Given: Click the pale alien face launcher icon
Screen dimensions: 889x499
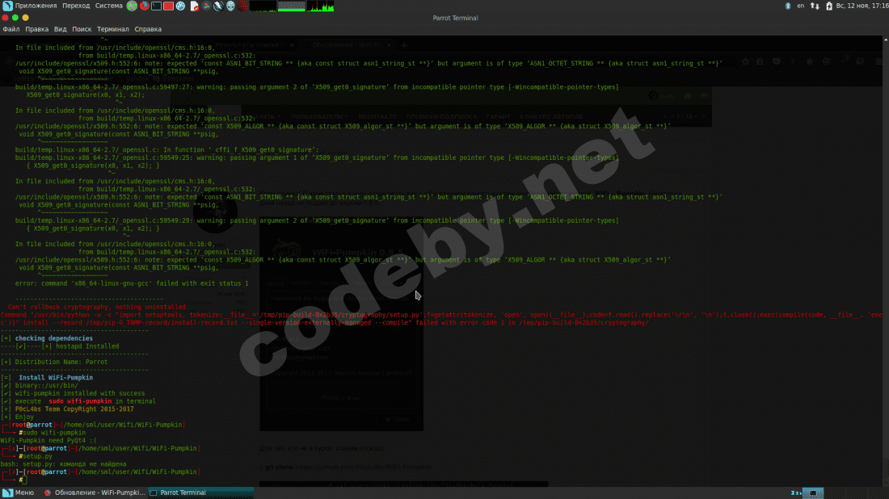Looking at the screenshot, I should pyautogui.click(x=231, y=6).
